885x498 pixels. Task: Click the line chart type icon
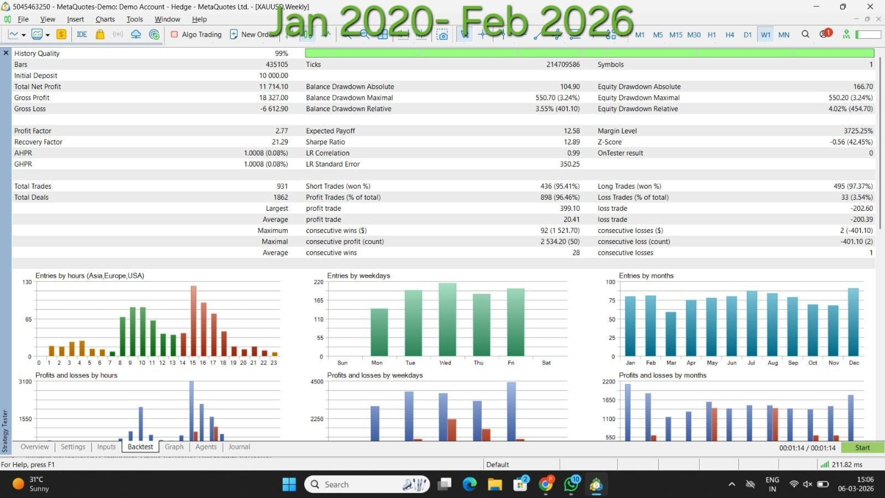click(x=13, y=34)
